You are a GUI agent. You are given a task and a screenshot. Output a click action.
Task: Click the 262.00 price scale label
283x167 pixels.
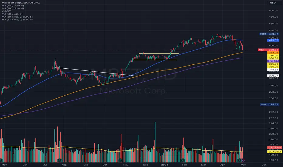[x=273, y=112]
